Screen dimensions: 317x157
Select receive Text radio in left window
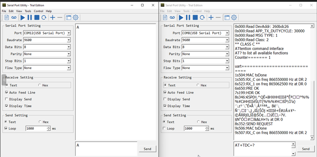point(7,85)
